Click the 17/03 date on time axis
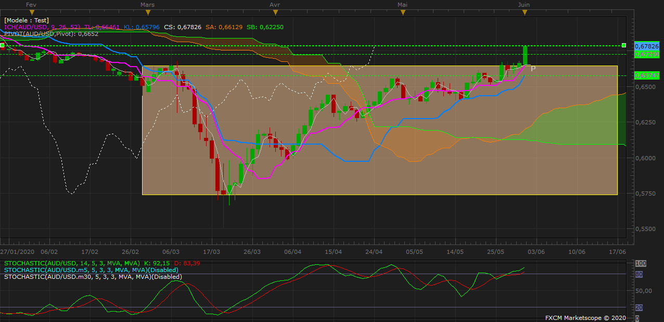This screenshot has height=322, width=664. tap(211, 251)
